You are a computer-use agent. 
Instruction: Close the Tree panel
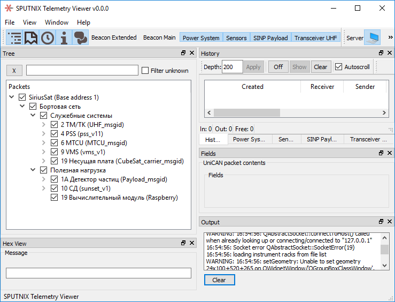click(x=192, y=52)
